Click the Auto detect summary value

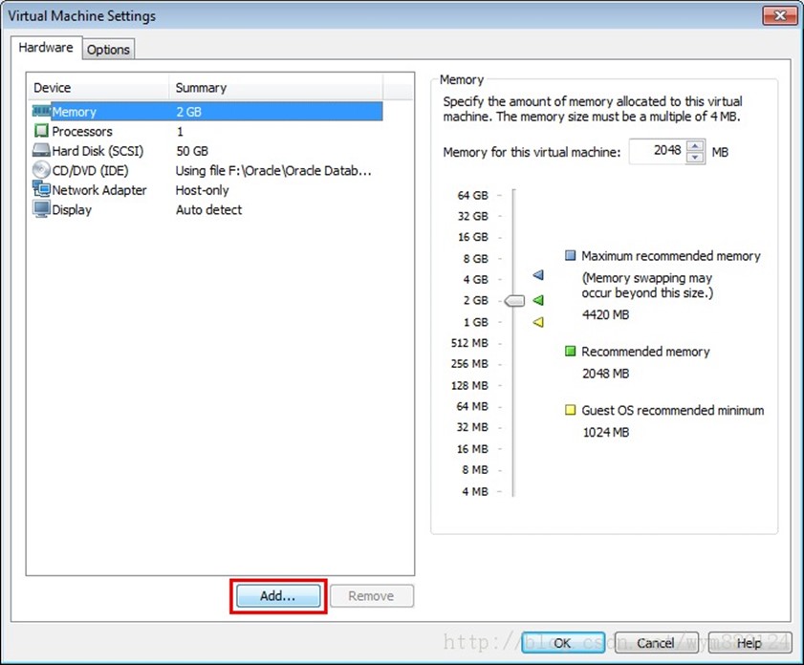208,209
